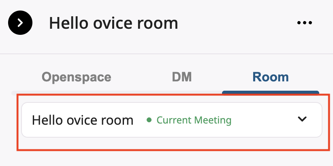
Task: Collapse the side panel with arrow button
Action: coord(20,23)
